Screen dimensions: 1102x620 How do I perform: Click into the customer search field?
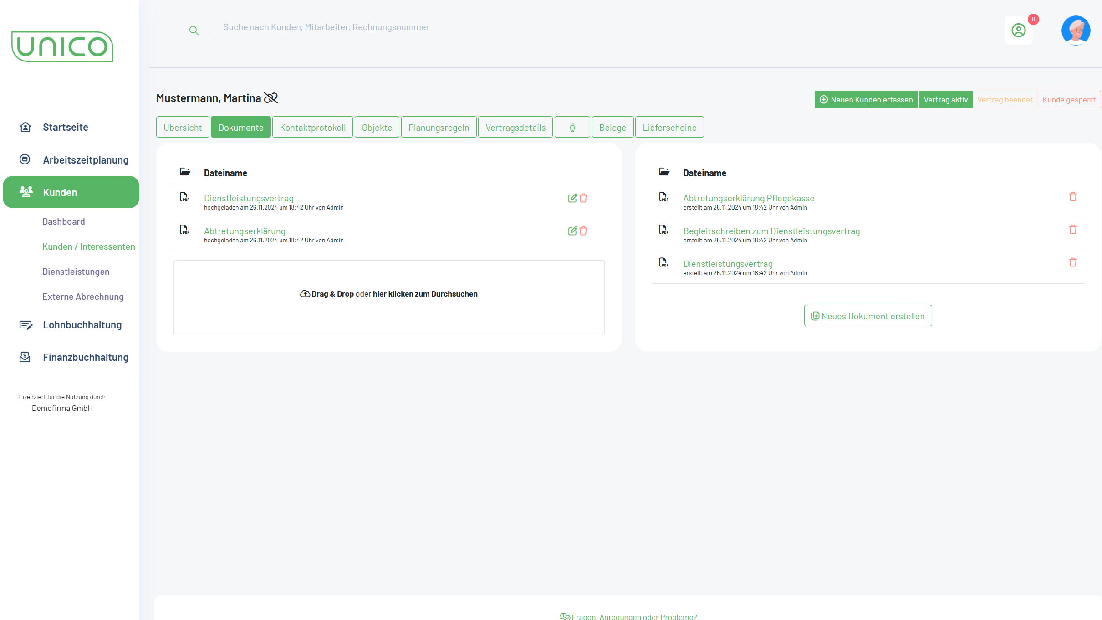click(x=326, y=27)
